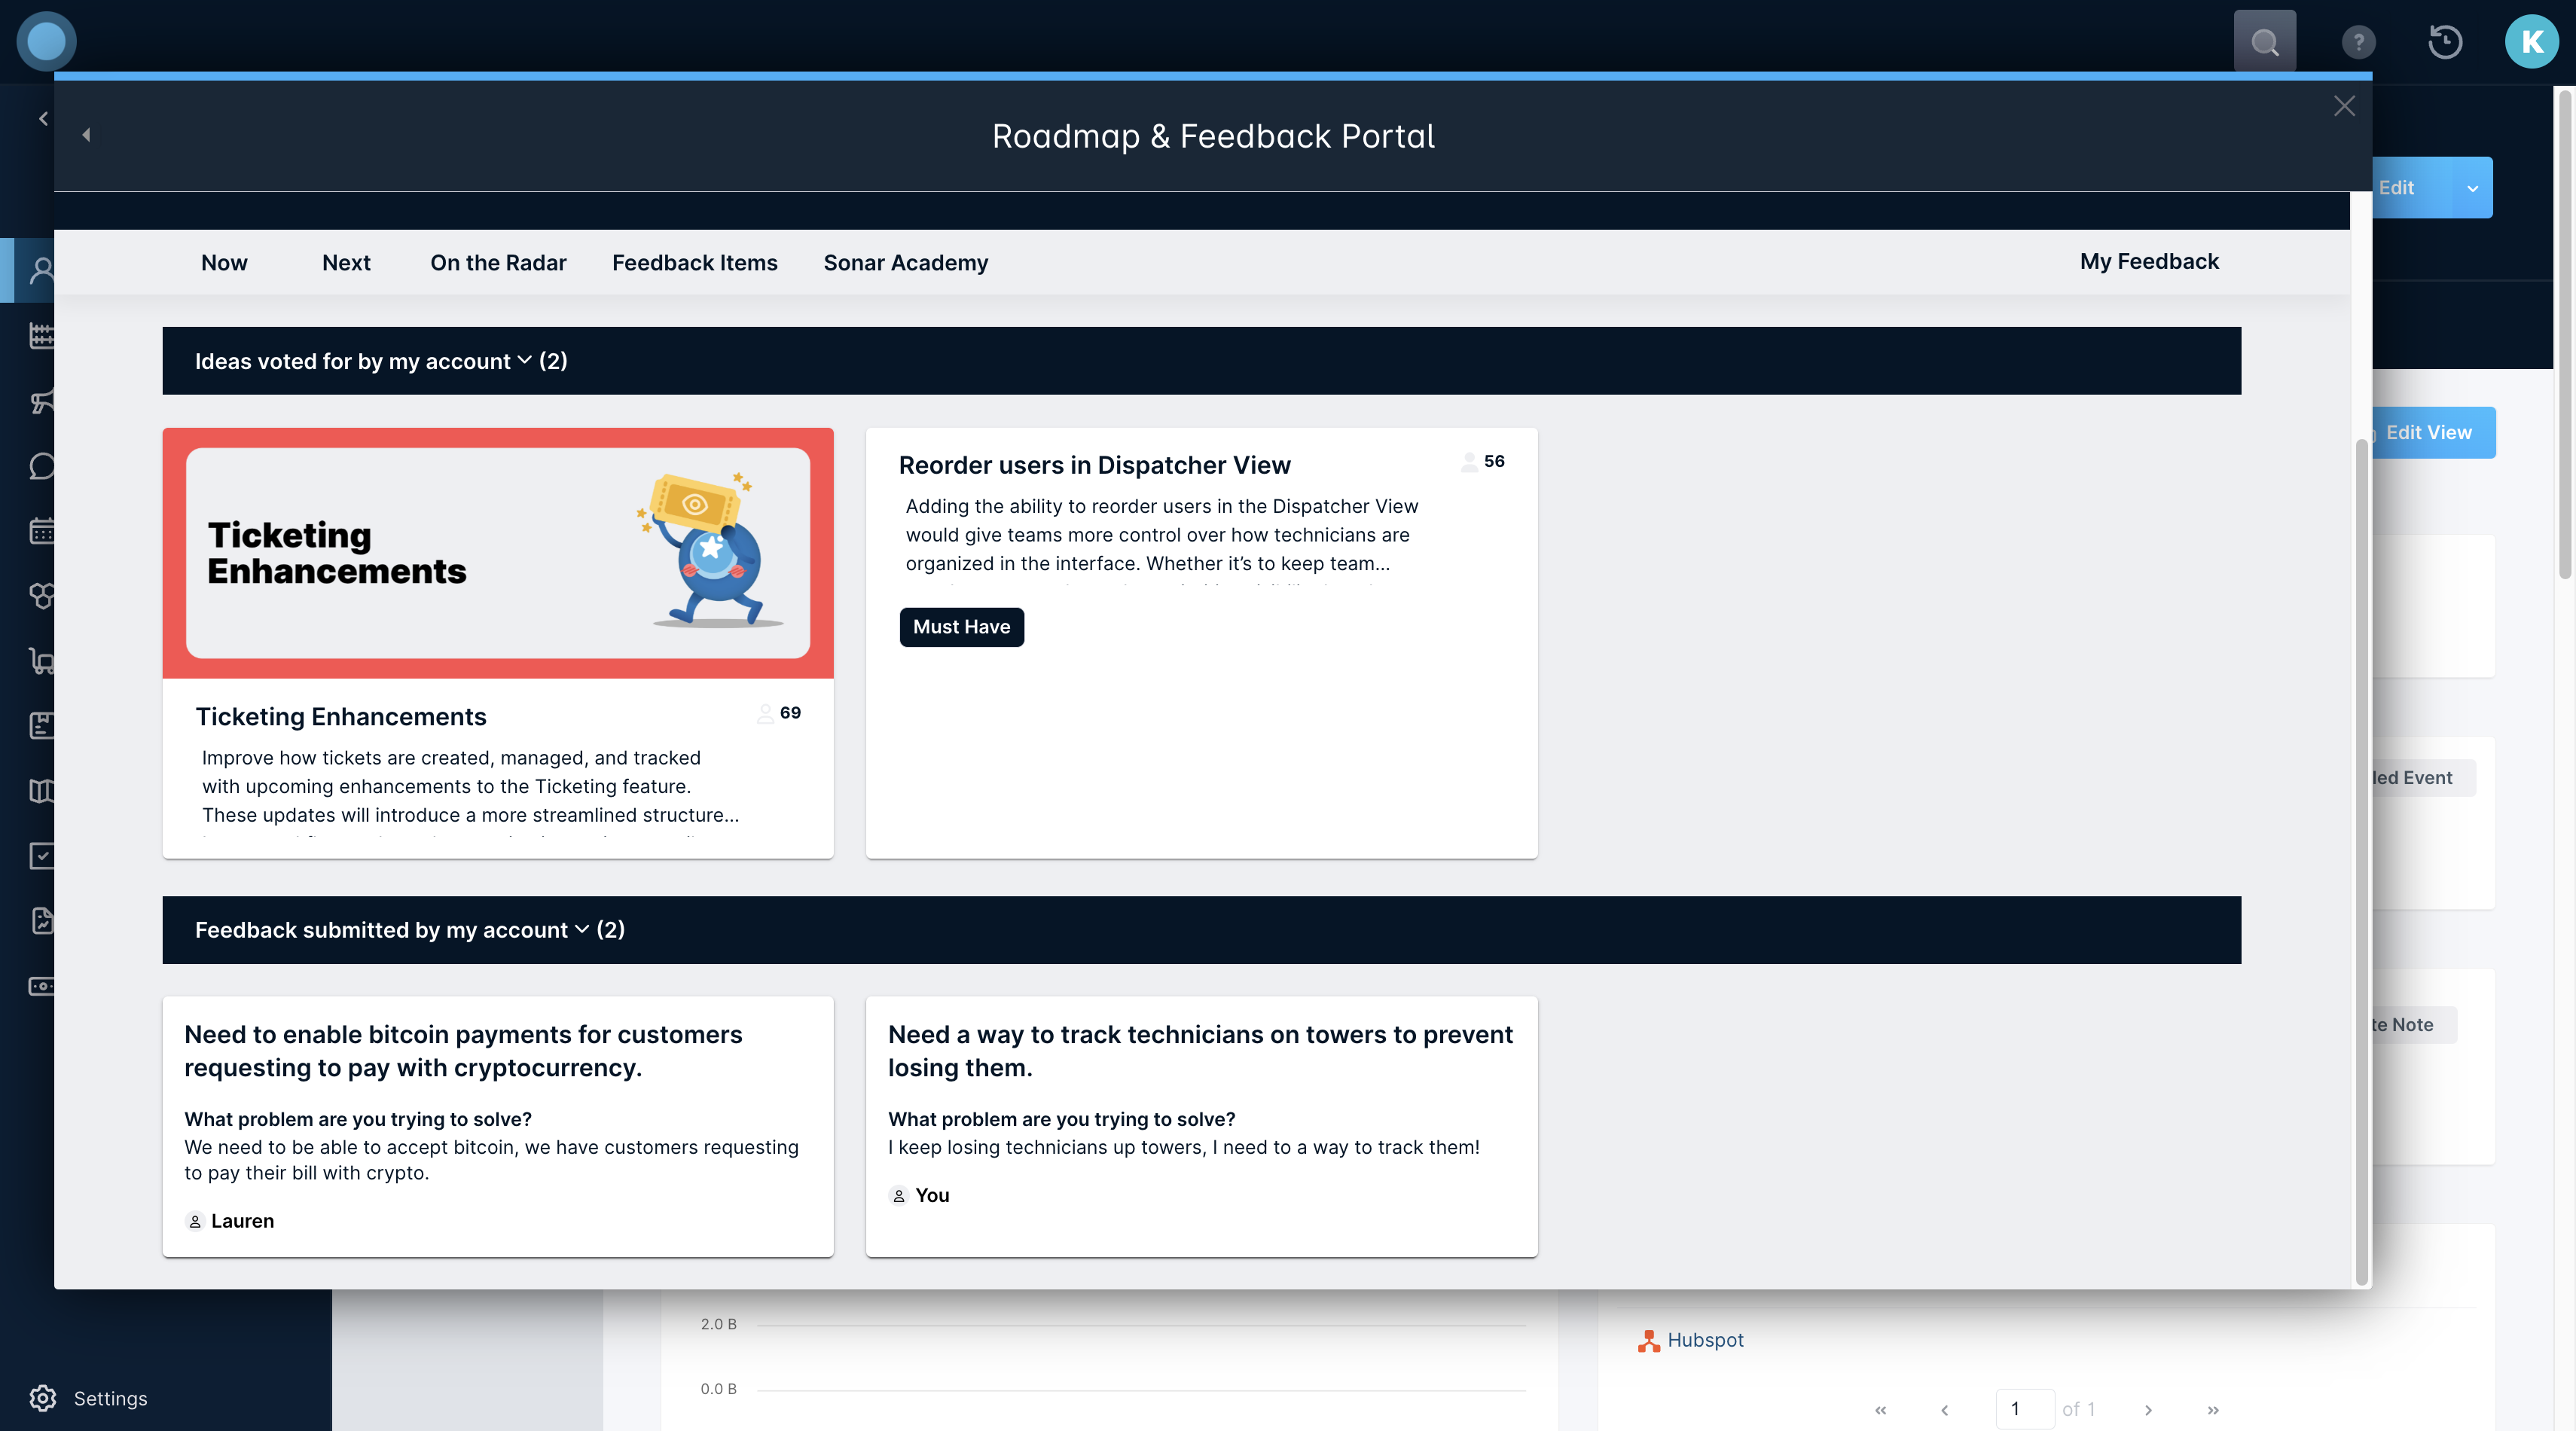Click the Settings gear icon
Image resolution: width=2576 pixels, height=1431 pixels.
pyautogui.click(x=42, y=1398)
